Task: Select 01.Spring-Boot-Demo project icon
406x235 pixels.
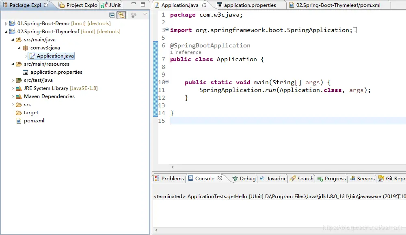Action: pyautogui.click(x=12, y=23)
